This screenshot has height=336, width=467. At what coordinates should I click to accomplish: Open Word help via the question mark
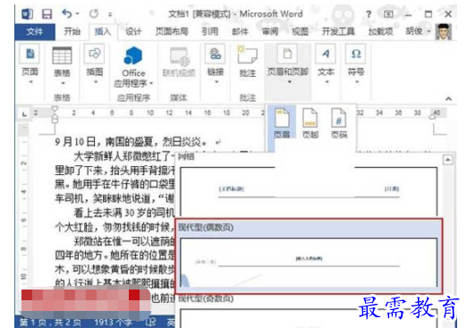click(x=369, y=14)
